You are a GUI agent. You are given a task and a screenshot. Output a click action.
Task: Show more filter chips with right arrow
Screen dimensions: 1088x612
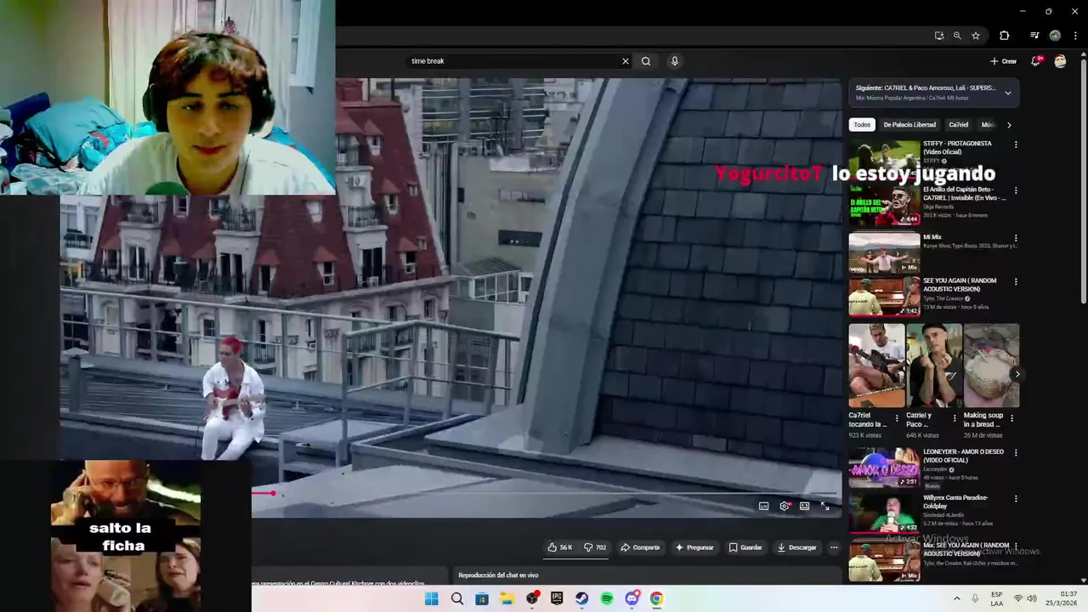click(x=1009, y=125)
